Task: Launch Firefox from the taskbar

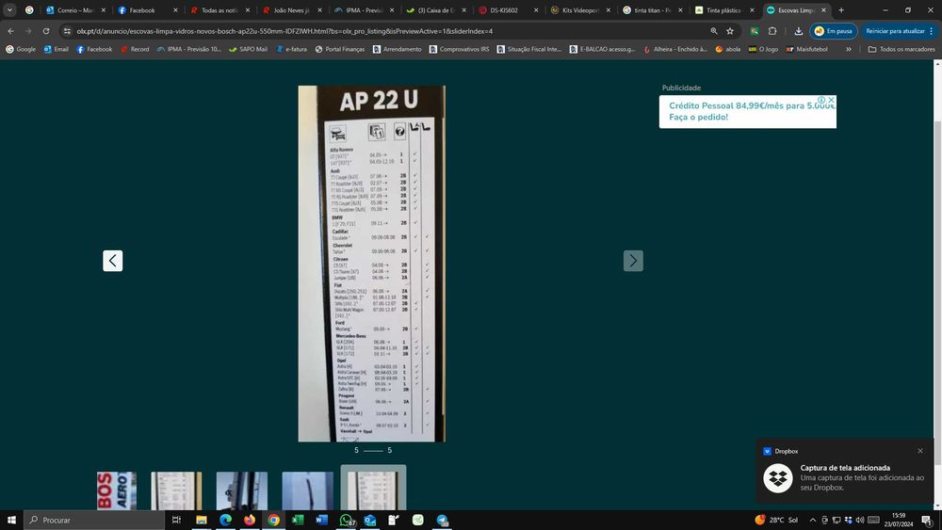Action: [x=250, y=520]
